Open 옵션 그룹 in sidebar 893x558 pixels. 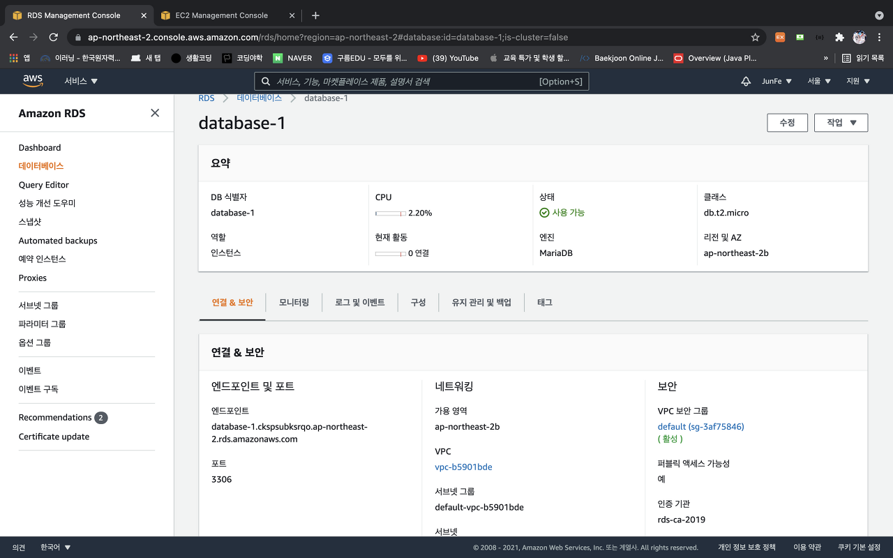pyautogui.click(x=35, y=342)
